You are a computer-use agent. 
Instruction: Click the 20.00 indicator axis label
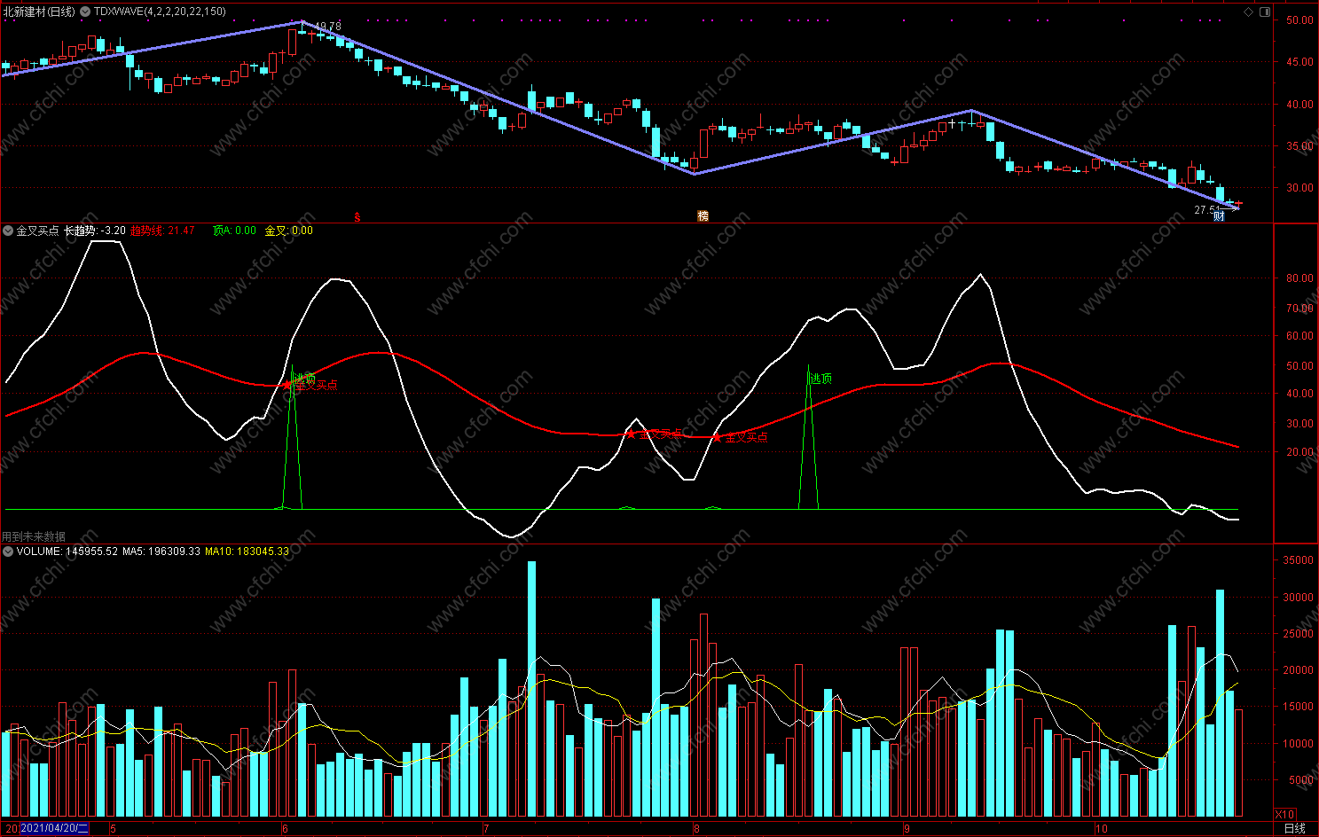click(x=1299, y=452)
